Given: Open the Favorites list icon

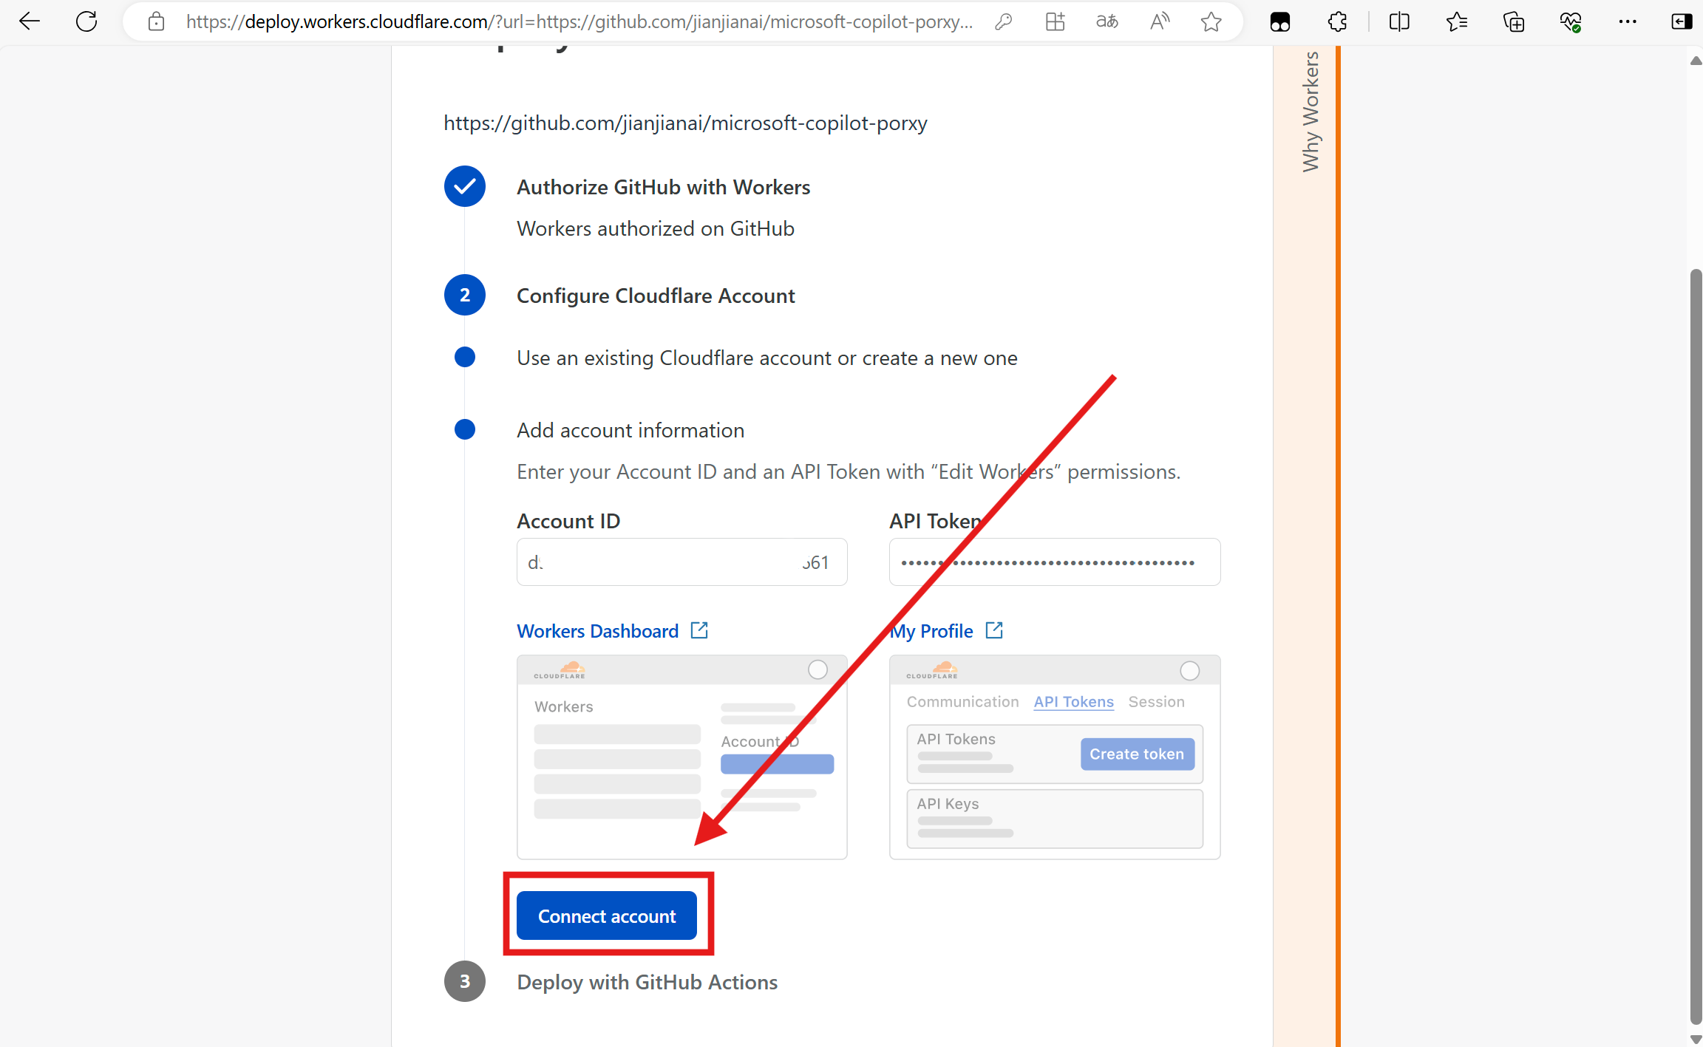Looking at the screenshot, I should [x=1456, y=21].
